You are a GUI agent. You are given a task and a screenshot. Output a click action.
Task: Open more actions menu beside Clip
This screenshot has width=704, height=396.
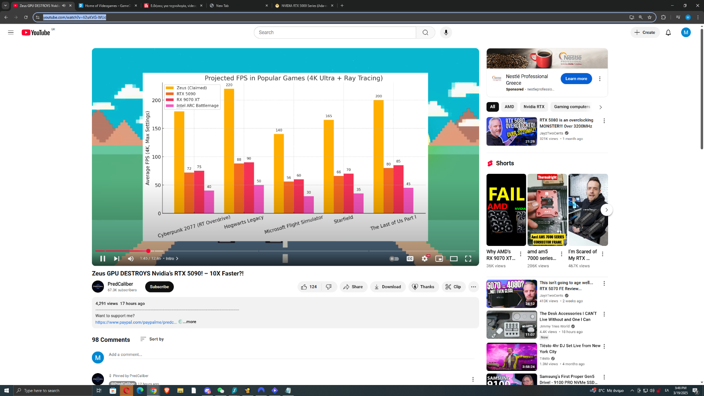473,287
